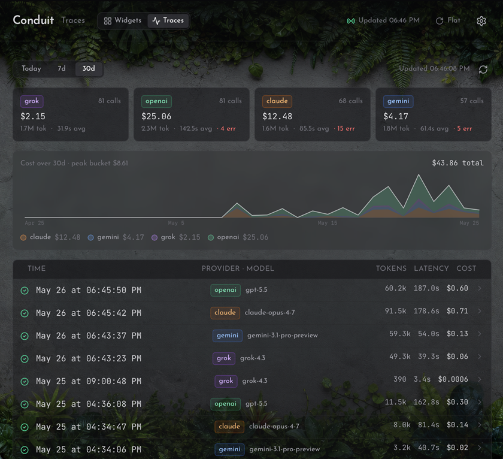The height and width of the screenshot is (459, 503).
Task: Switch to the Widgets tab
Action: click(123, 20)
